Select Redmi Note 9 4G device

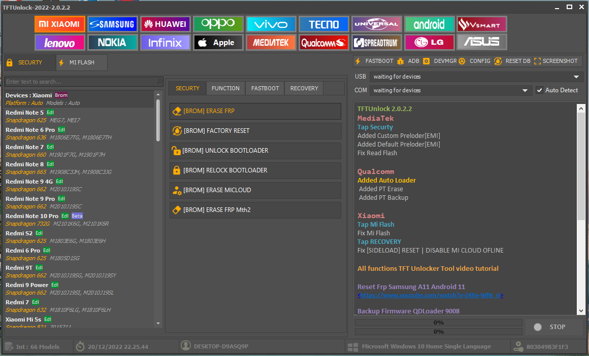tap(79, 185)
